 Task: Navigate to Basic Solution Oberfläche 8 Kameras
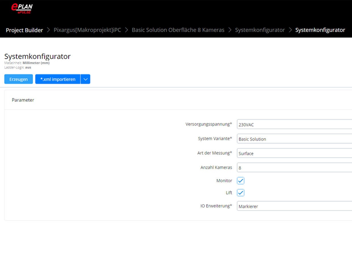[x=178, y=30]
